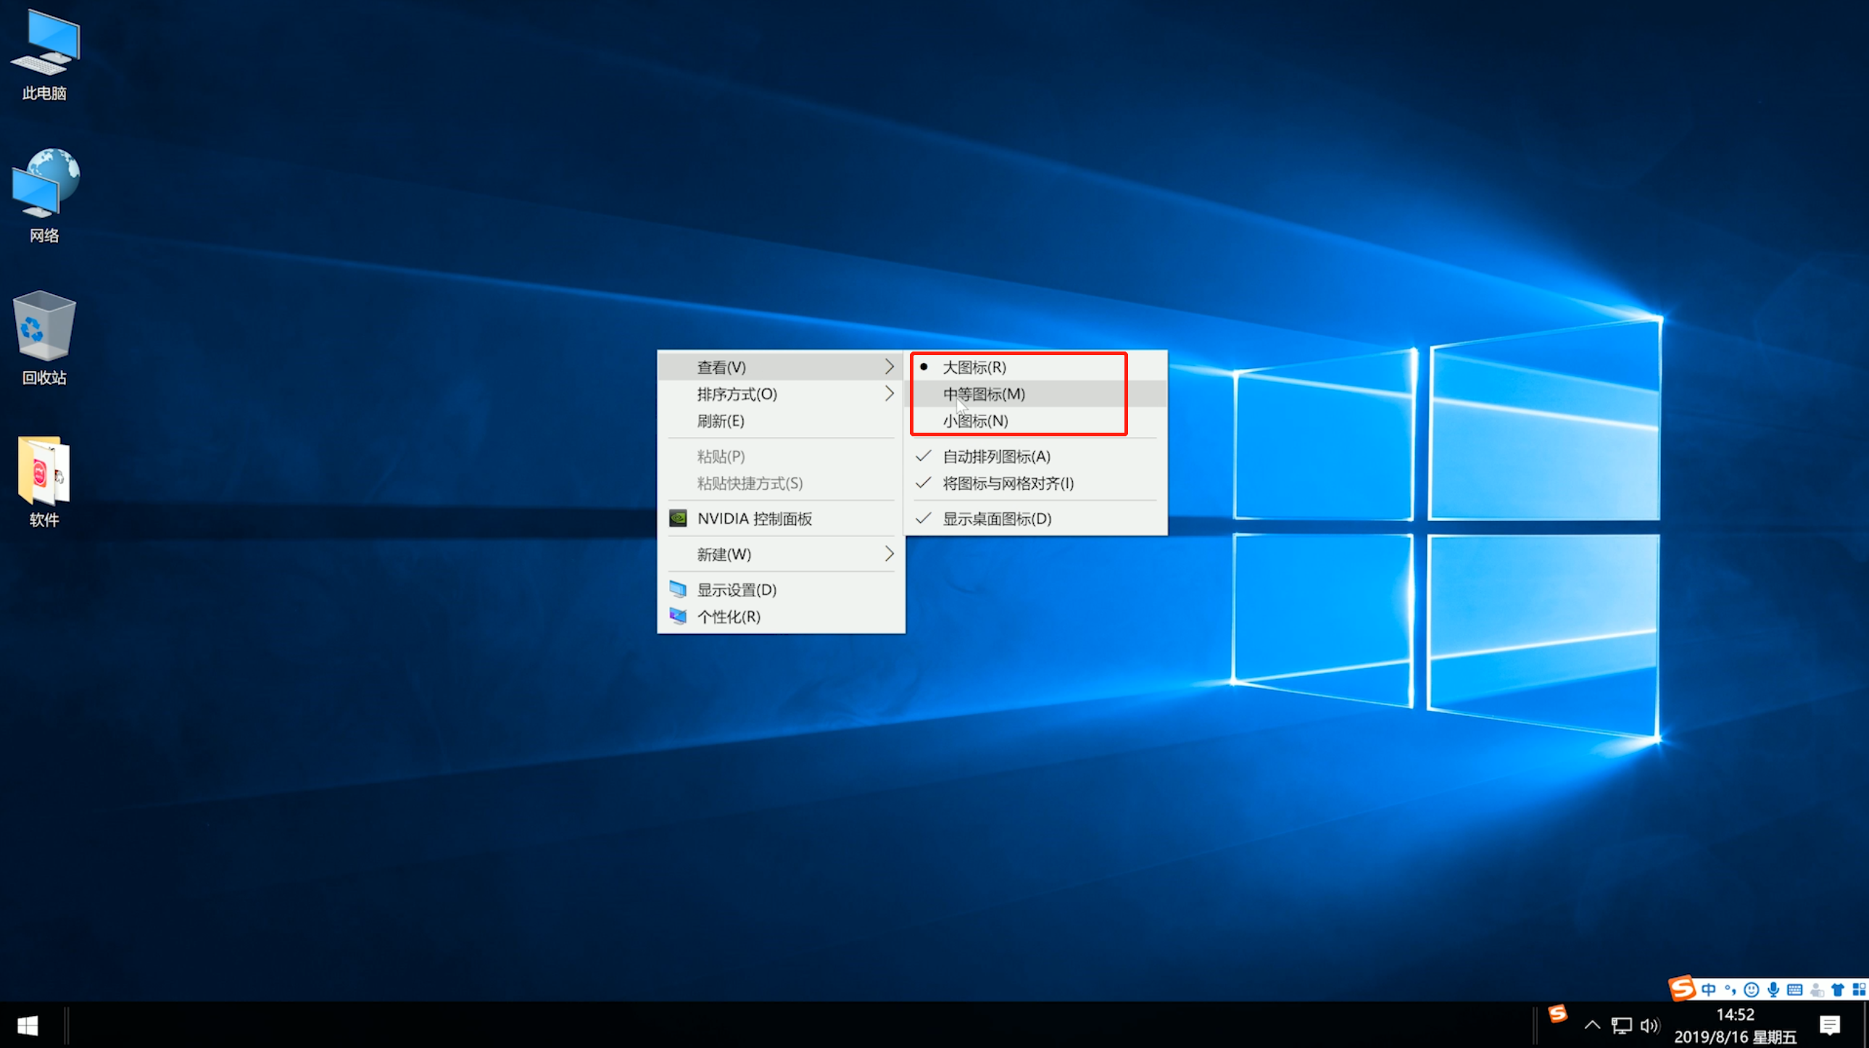The image size is (1869, 1048).
Task: Click the microphone voice input on Sogou bar
Action: tap(1773, 990)
